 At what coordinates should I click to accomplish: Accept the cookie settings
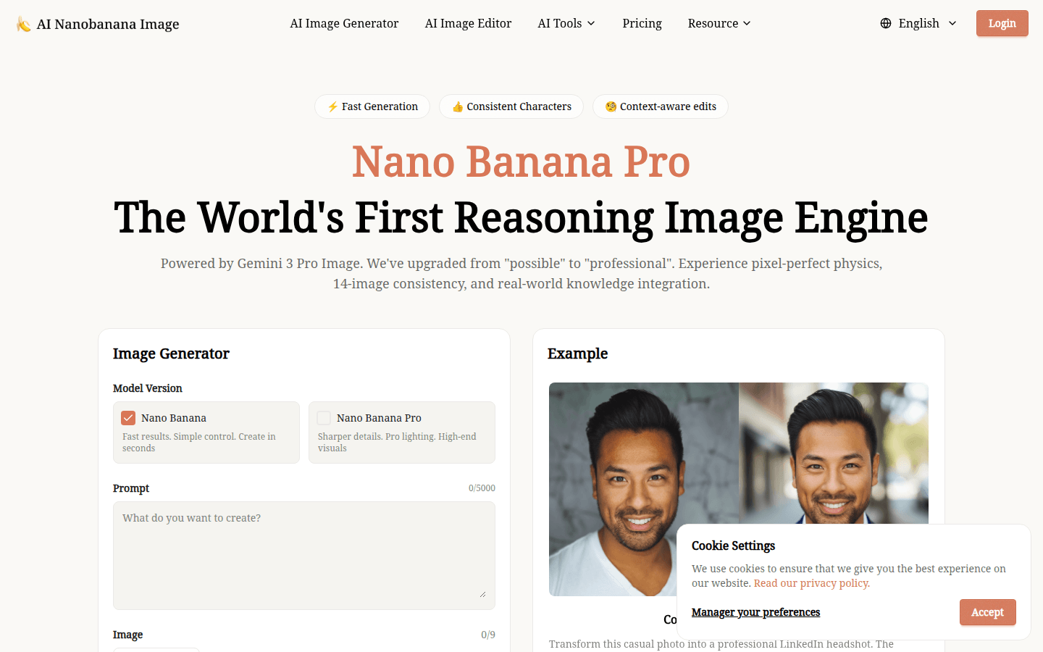click(x=988, y=612)
